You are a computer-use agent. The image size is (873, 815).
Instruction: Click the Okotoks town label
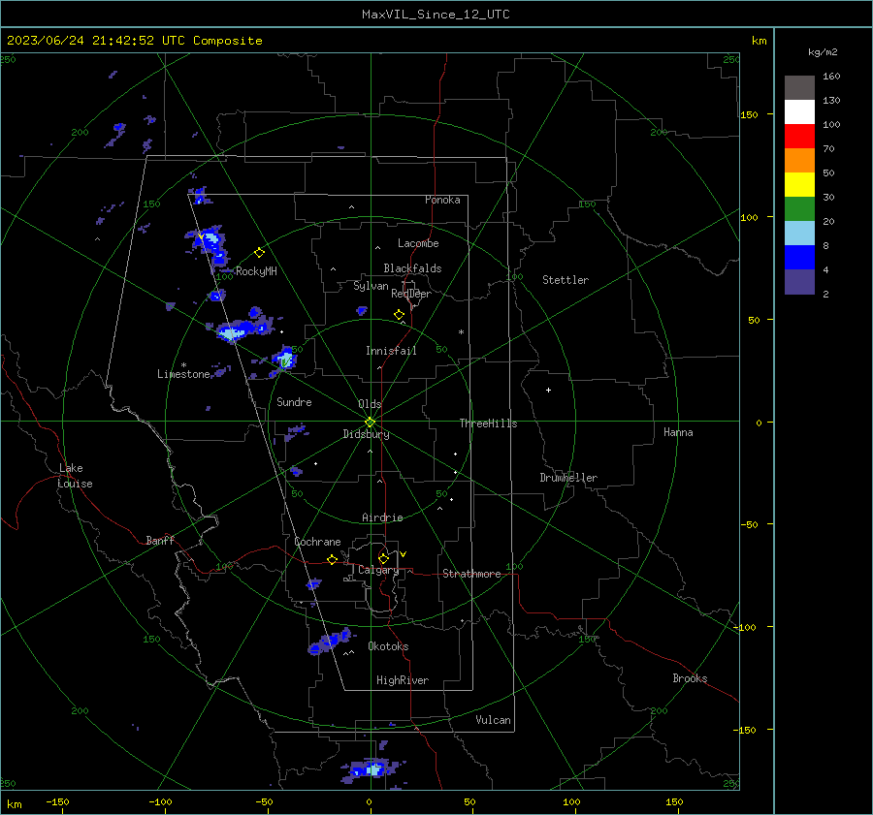click(x=388, y=647)
